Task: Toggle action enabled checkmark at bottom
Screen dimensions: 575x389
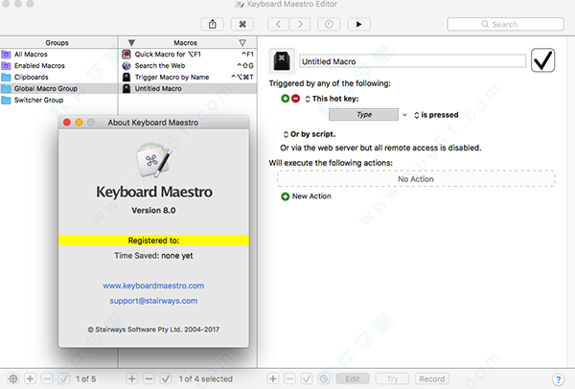Action: pos(307,378)
